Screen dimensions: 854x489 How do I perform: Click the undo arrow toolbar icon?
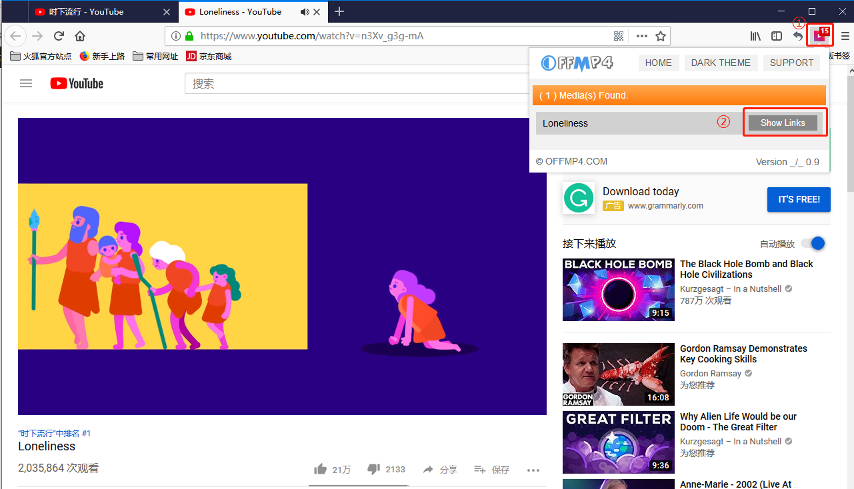coord(798,36)
